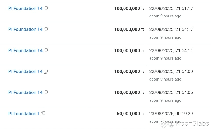
Task: Copy address icon beside PI Foundation 1
Action: [x=43, y=114]
